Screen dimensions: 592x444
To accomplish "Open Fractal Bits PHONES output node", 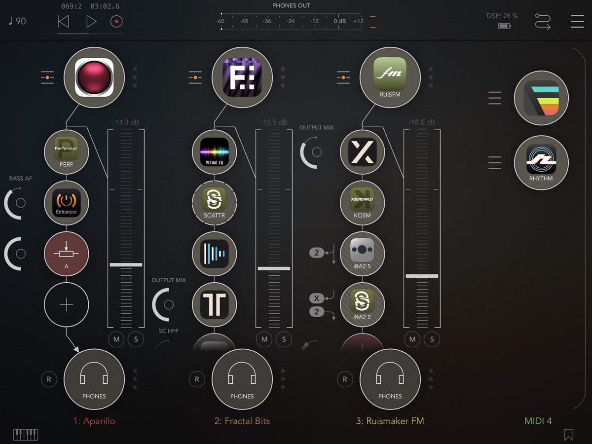I will pyautogui.click(x=242, y=379).
